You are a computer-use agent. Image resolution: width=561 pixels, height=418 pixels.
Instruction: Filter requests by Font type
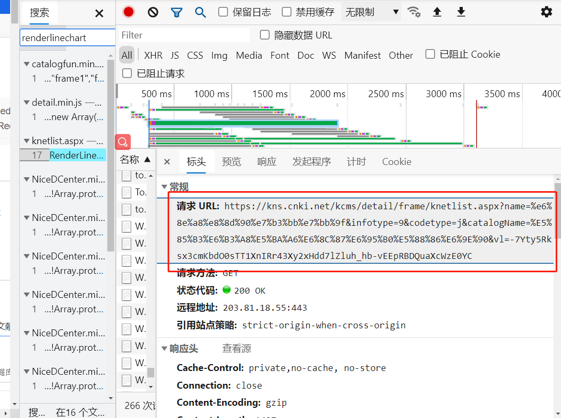click(x=280, y=56)
